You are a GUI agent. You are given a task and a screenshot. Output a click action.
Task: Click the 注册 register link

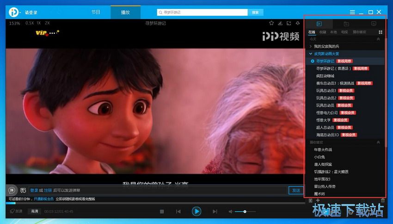(48, 190)
